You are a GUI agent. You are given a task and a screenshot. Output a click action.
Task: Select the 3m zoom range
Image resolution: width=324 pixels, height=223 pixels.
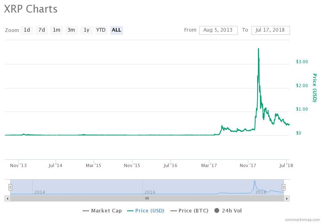[x=72, y=30]
